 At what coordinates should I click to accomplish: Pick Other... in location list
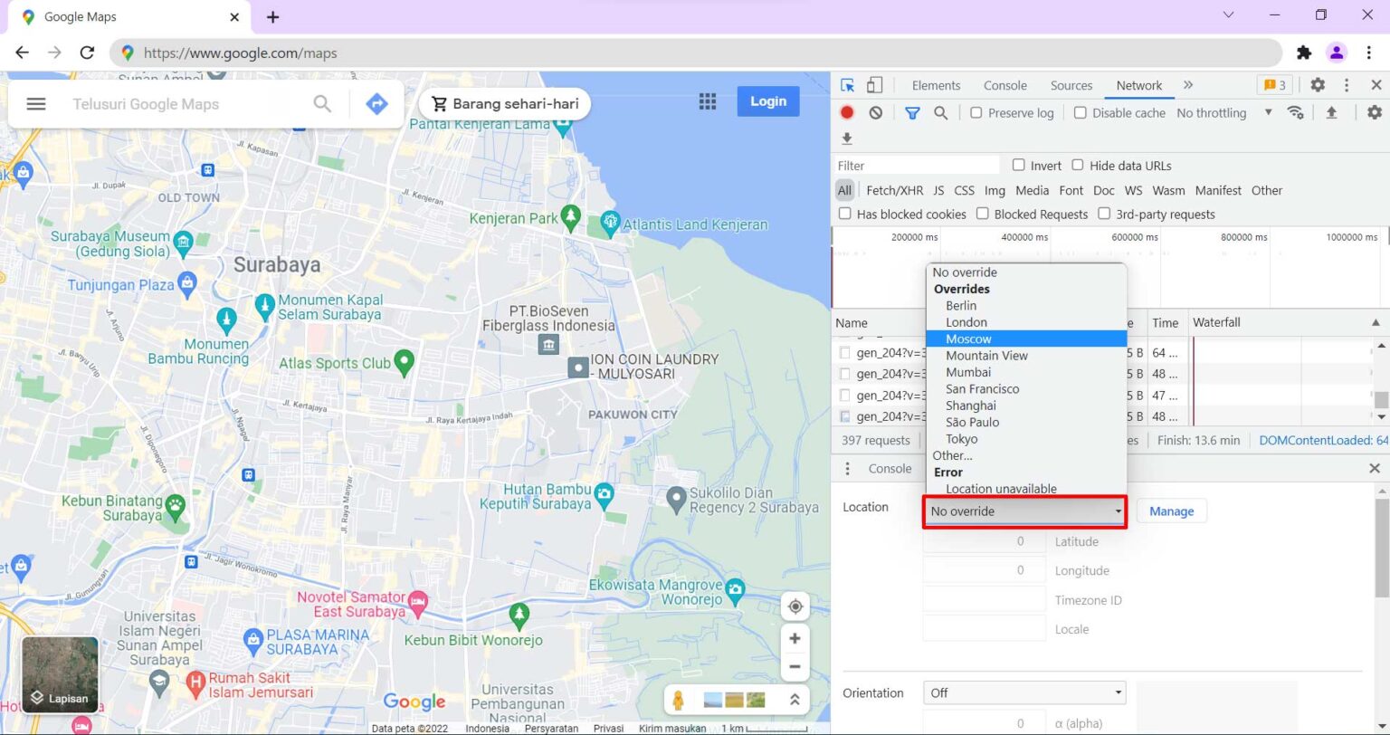pyautogui.click(x=1026, y=455)
